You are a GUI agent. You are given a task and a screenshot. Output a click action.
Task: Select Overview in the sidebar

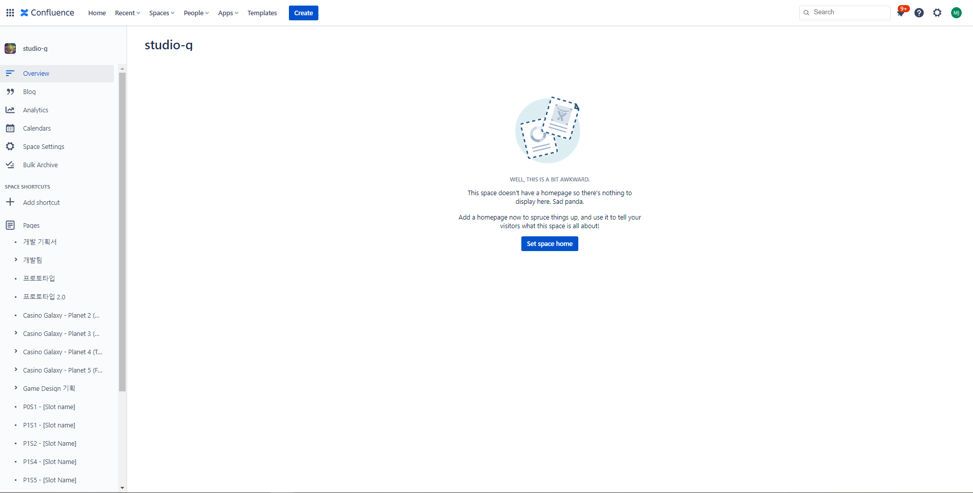point(57,73)
